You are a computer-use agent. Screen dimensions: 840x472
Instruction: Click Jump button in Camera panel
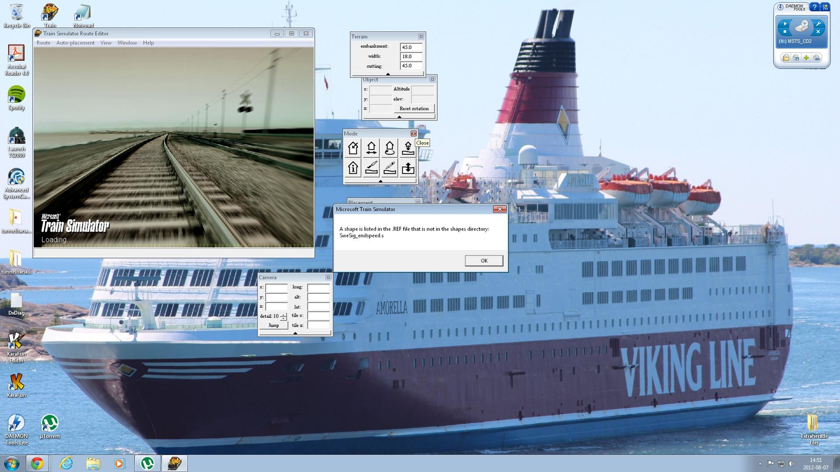click(274, 325)
